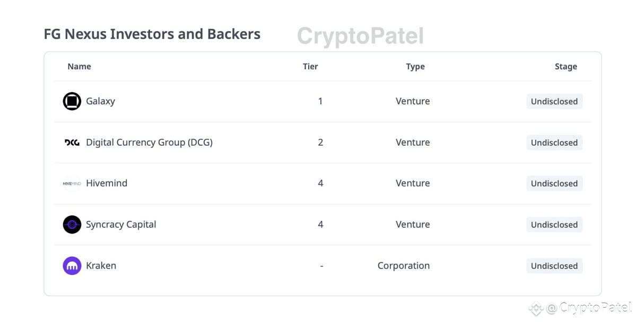Click the FG Nexus Investors and Backers heading
The image size is (636, 322).
tap(152, 34)
